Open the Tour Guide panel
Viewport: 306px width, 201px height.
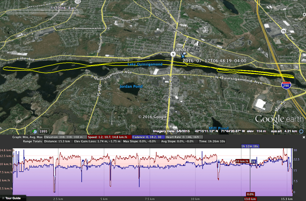pos(13,198)
